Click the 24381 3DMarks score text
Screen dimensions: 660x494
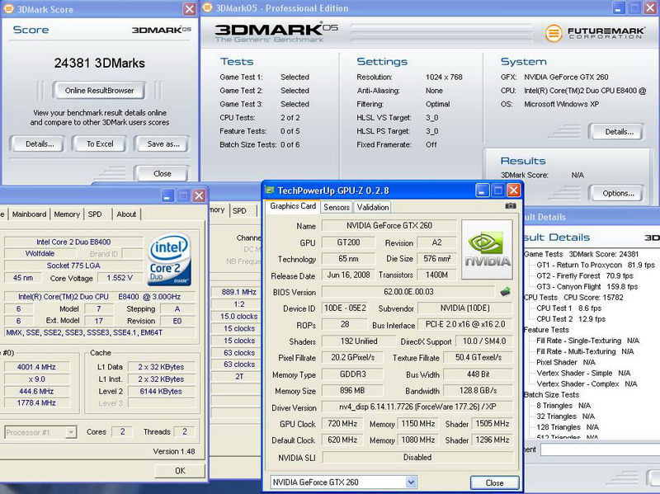pyautogui.click(x=99, y=64)
